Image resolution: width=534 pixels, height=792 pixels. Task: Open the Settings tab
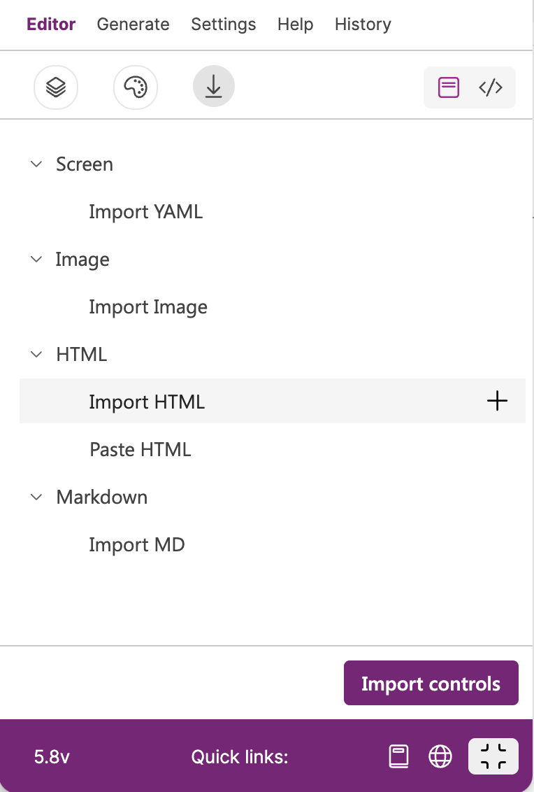point(224,24)
